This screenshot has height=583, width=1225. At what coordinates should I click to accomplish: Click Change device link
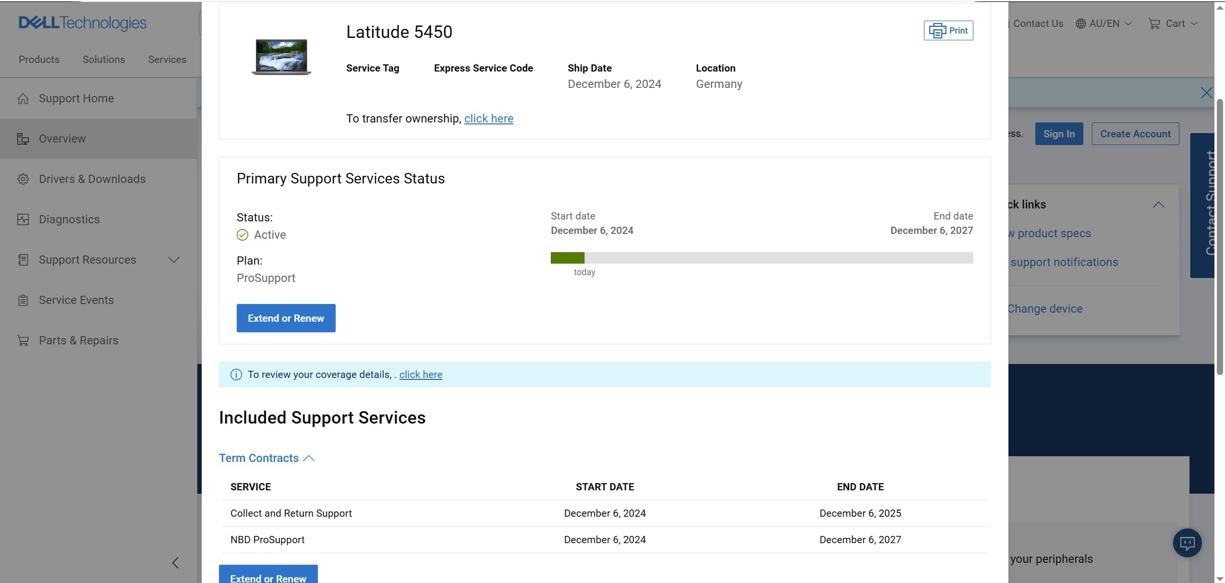coord(1045,309)
